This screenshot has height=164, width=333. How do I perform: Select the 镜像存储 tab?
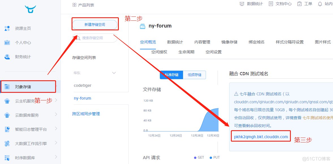[229, 42]
